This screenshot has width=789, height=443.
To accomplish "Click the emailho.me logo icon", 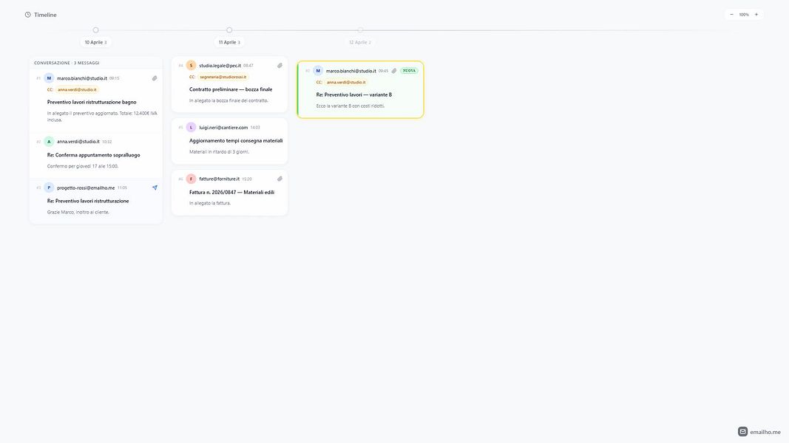I will (742, 431).
